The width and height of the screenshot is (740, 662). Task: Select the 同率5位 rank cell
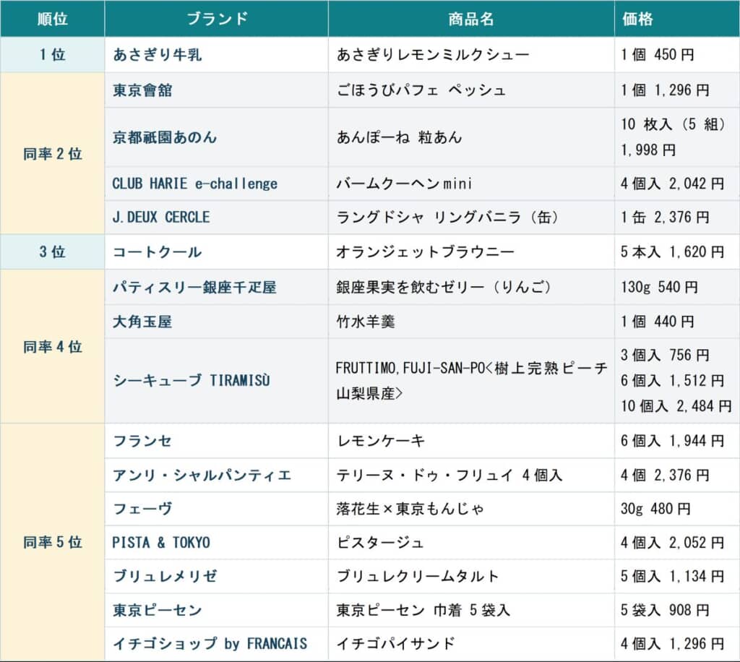click(x=52, y=542)
